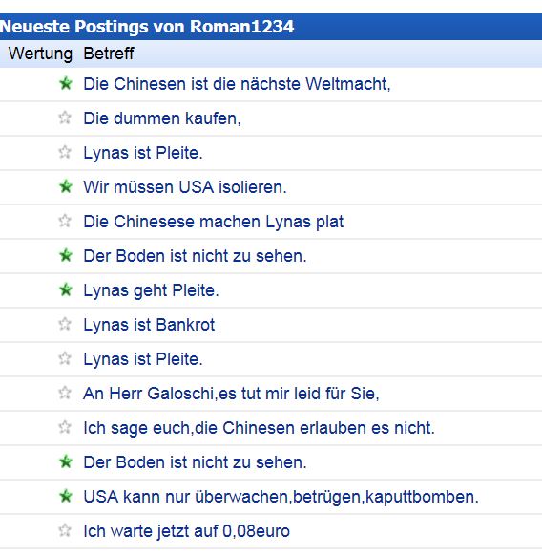Click grey star next to 'Lynas ist Bankrot'
This screenshot has height=557, width=542.
pos(65,324)
